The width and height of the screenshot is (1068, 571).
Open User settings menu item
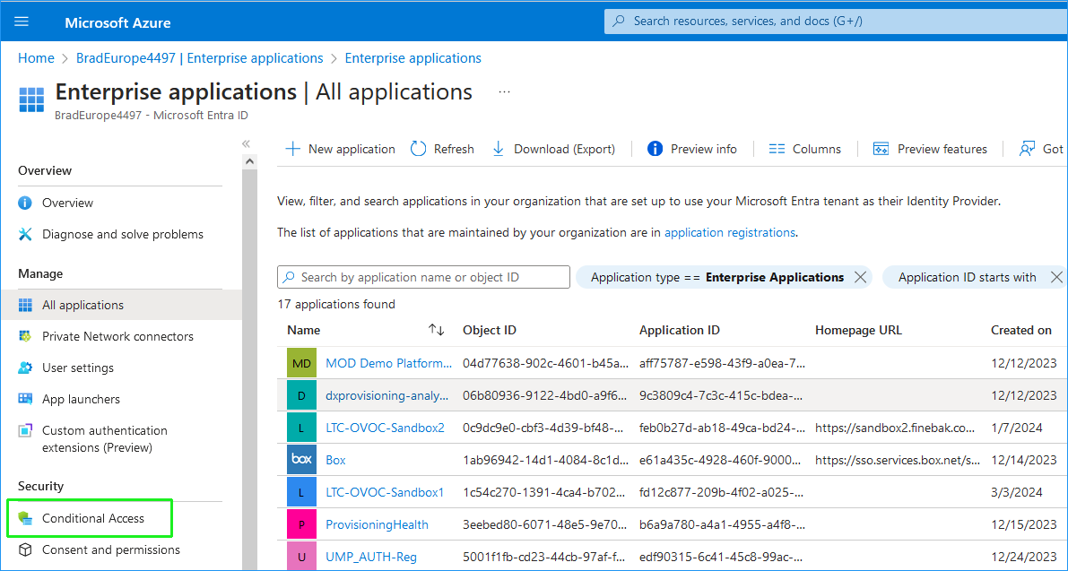78,368
